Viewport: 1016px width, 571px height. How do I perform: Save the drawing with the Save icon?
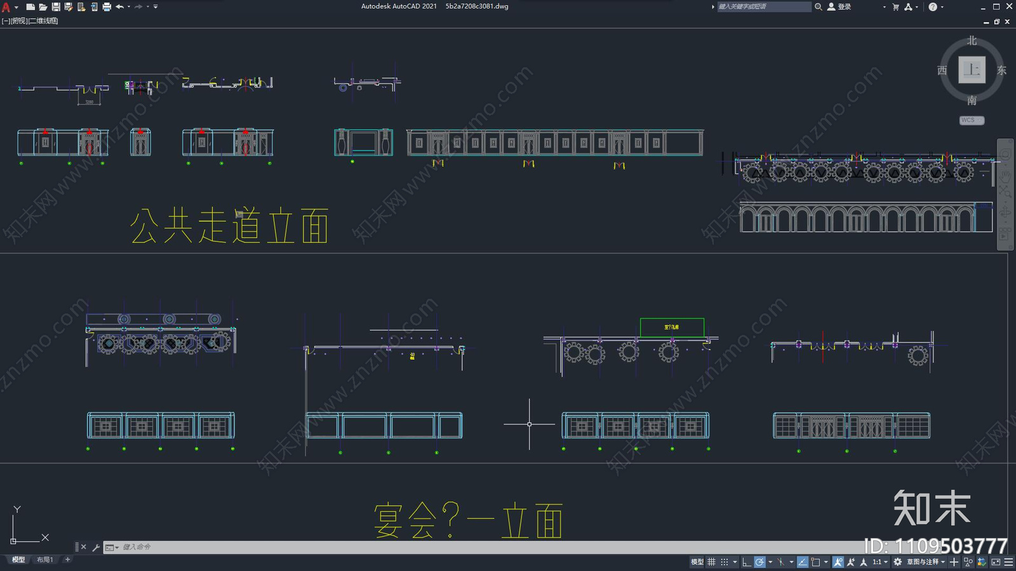(56, 7)
